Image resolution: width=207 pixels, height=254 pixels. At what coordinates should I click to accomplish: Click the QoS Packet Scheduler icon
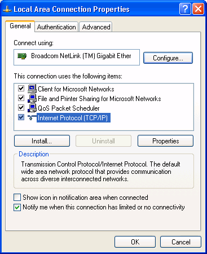[32, 108]
